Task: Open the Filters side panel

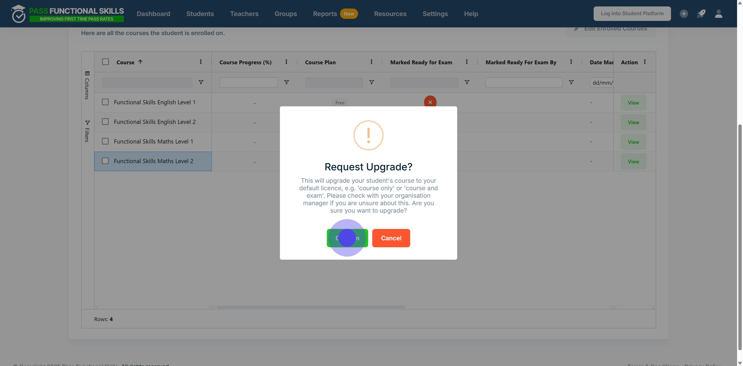Action: tap(87, 131)
